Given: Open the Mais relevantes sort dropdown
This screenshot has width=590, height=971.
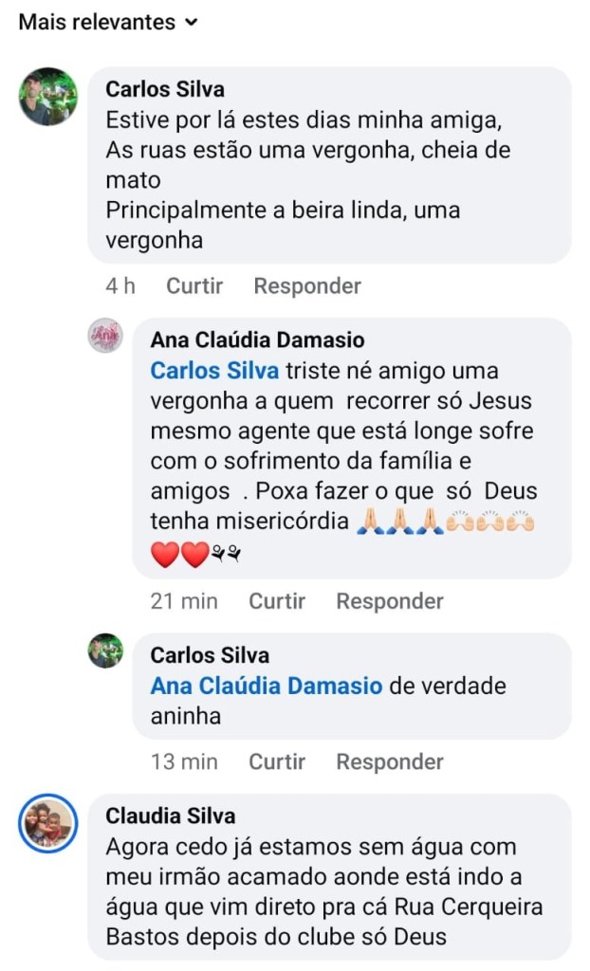Looking at the screenshot, I should point(108,21).
